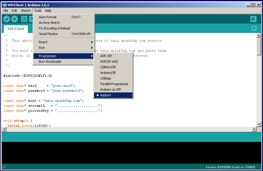Maximize the Arduino window
The height and width of the screenshot is (171, 263).
pos(253,5)
